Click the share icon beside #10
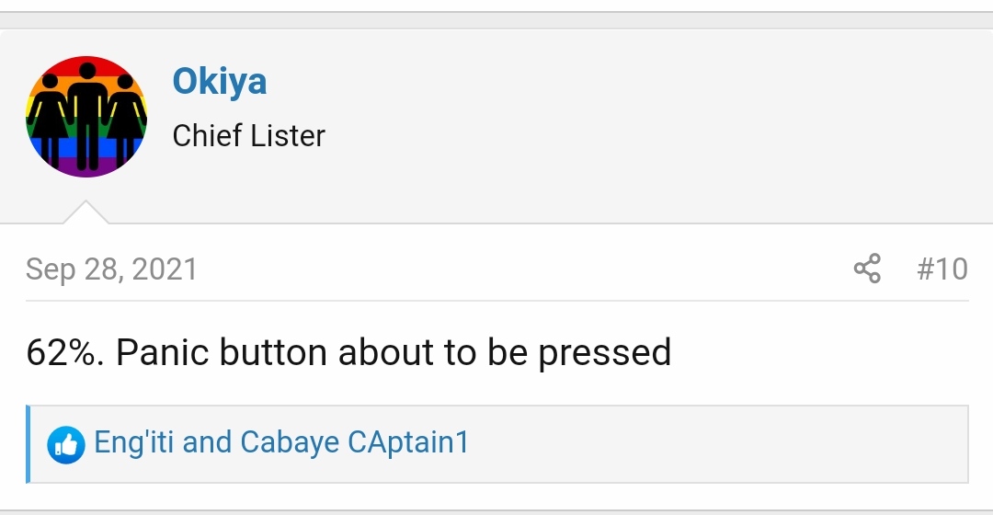 click(x=867, y=269)
